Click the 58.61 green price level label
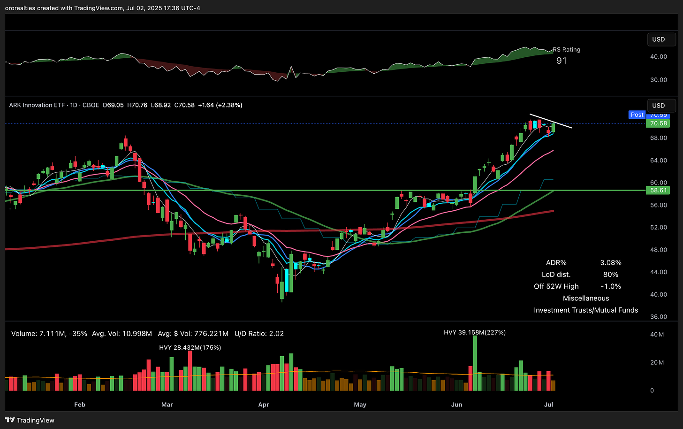The width and height of the screenshot is (683, 429). coord(658,190)
